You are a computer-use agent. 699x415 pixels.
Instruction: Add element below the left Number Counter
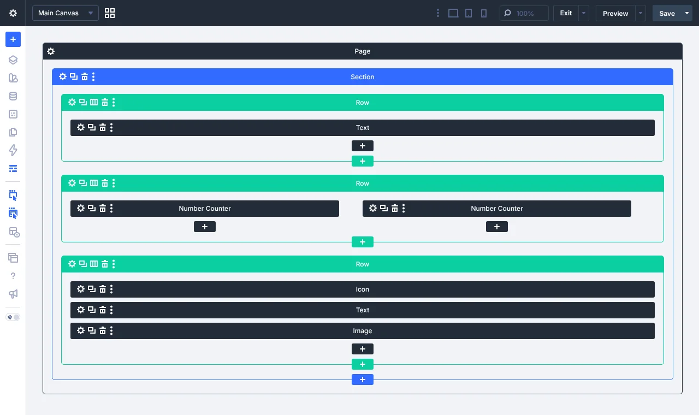coord(205,227)
